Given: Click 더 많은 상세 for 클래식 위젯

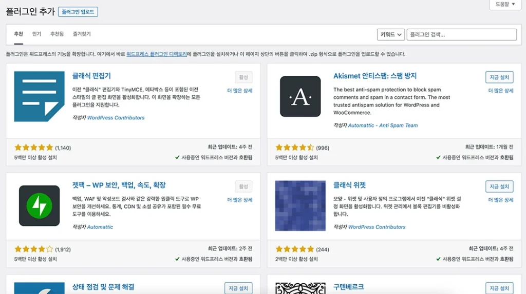Looking at the screenshot, I should [500, 200].
